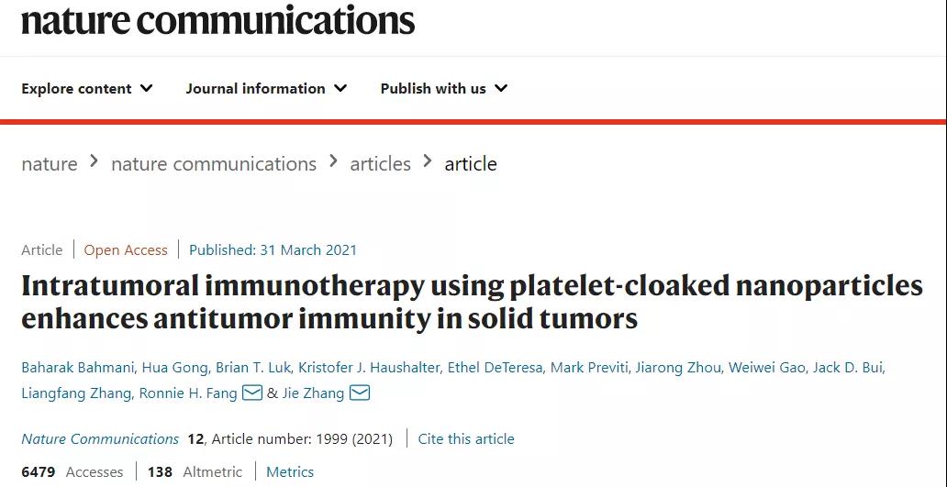Go to nature communications breadcrumb link
Viewport: 947px width, 487px height.
(x=214, y=164)
